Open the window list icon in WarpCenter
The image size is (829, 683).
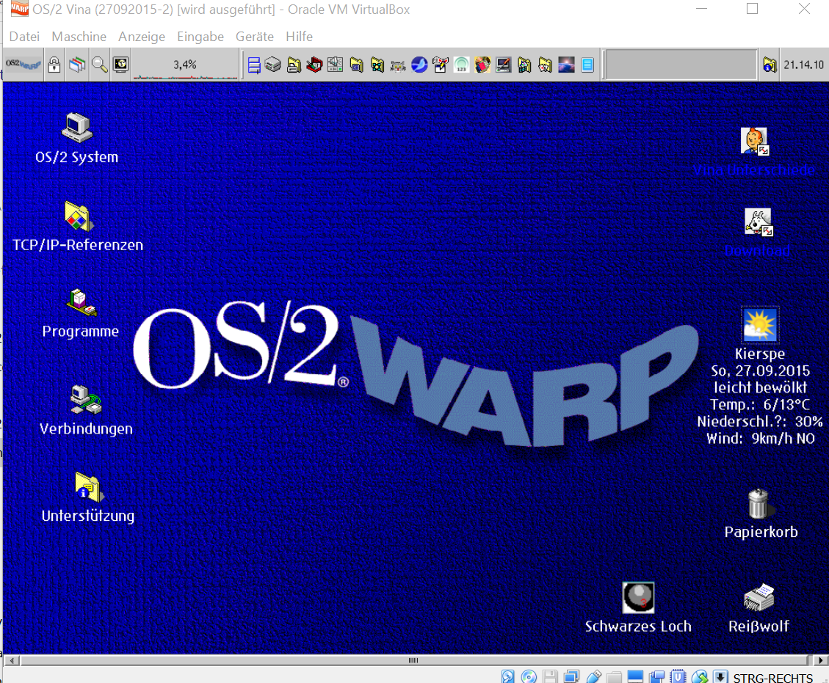pyautogui.click(x=76, y=65)
